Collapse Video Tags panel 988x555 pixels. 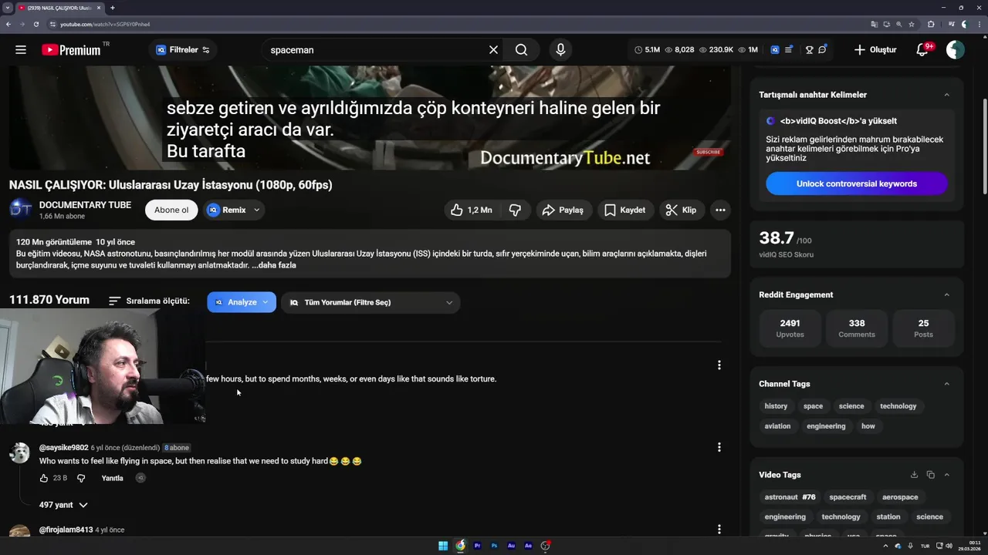click(x=947, y=475)
